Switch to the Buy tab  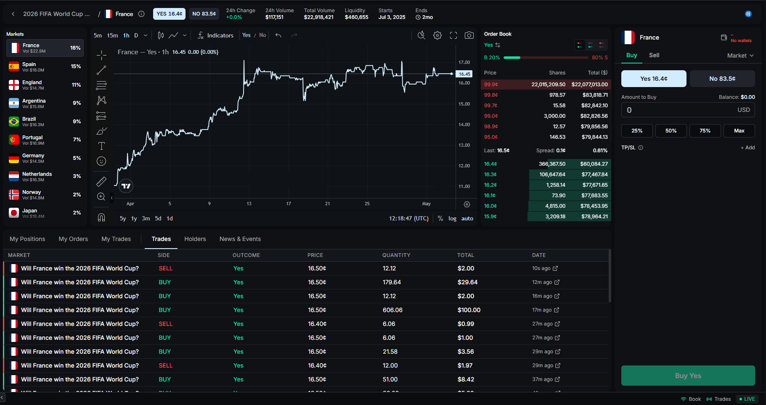(631, 55)
